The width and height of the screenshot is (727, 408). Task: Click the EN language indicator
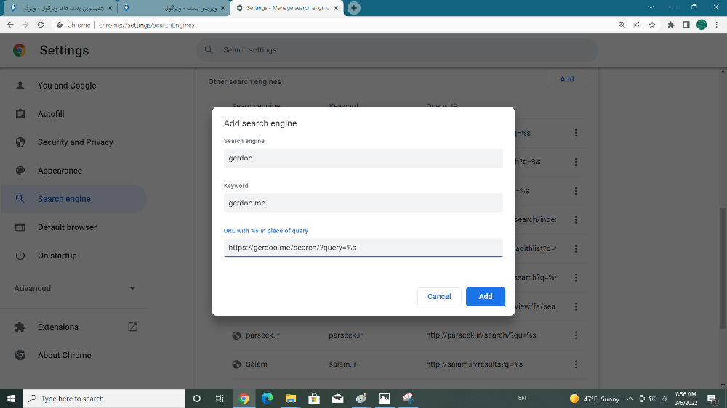[521, 398]
